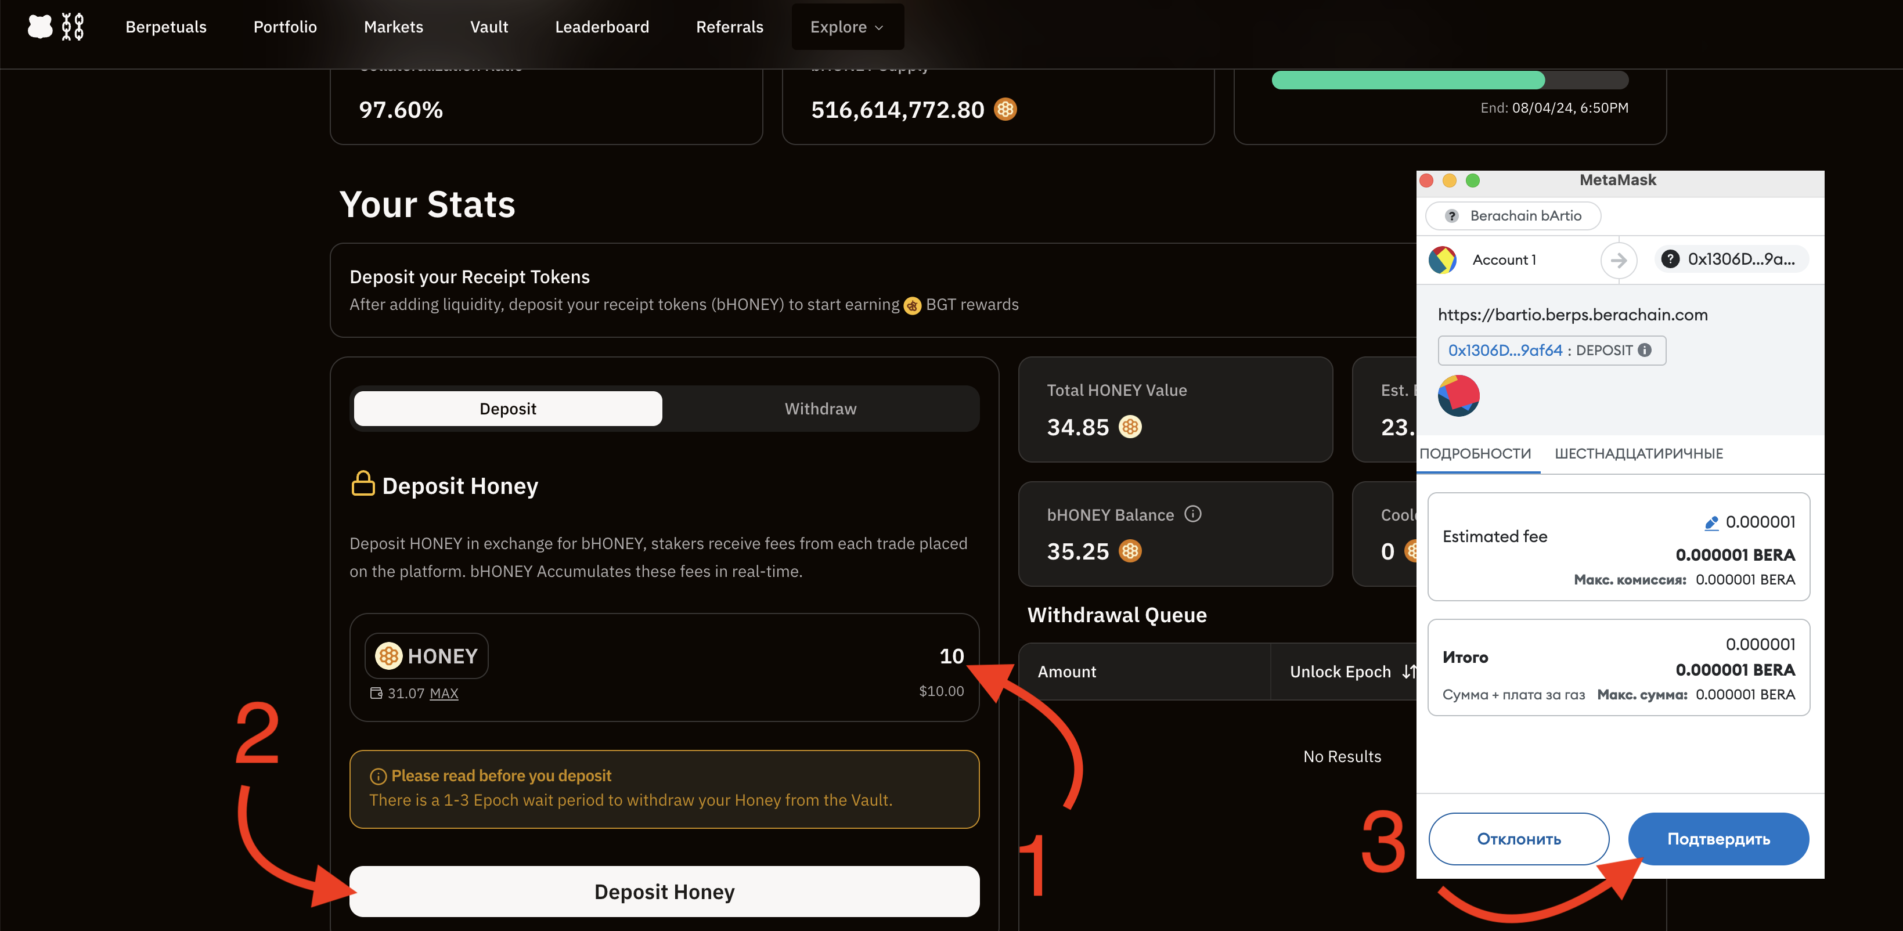
Task: Open the Explore dropdown menu
Action: 848,27
